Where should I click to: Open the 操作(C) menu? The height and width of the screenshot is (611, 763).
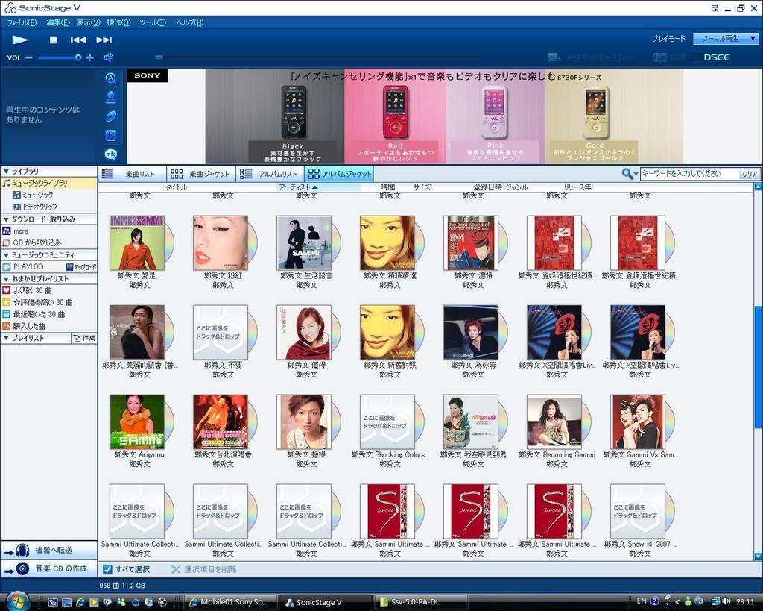118,22
